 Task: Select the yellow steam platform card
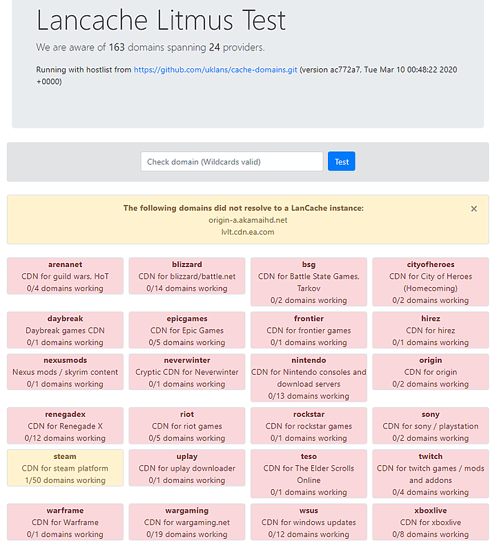[x=65, y=468]
